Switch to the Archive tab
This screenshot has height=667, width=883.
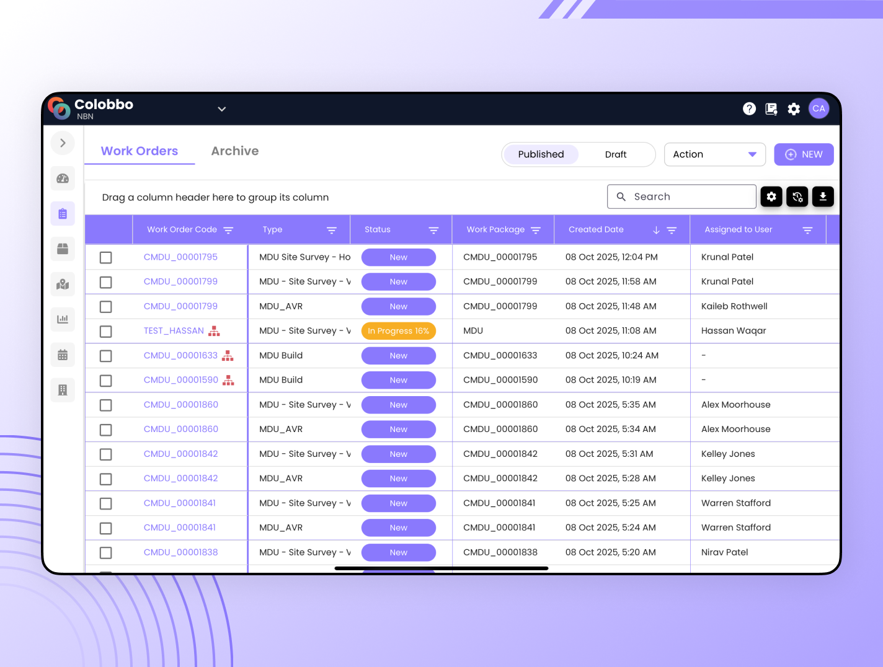(234, 151)
